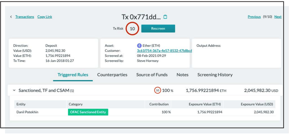Viewport: 289px width, 135px height.
Task: Go to the Next transaction
Action: point(278,17)
